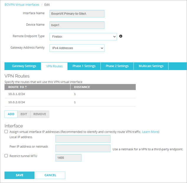Click the Edit breadcrumb text
Image resolution: width=187 pixels, height=183 pixels.
47,5
